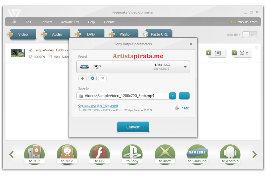This screenshot has height=177, width=266.
Task: Click the SampleVideo thumbnail
Action: click(18, 53)
